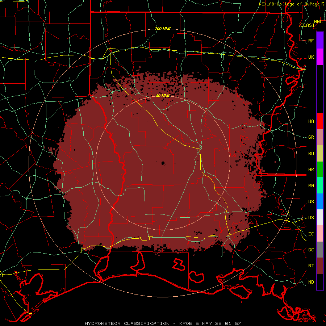Click the Hydrometeor Classification KPOE caption
The image size is (326, 326).
pos(163,323)
